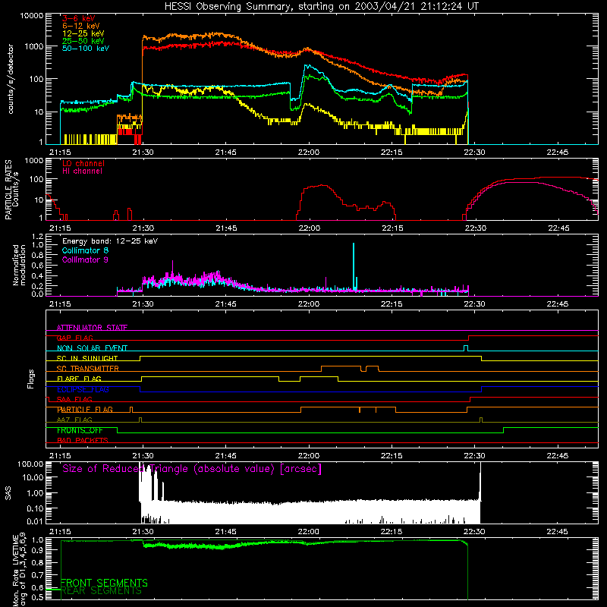Image resolution: width=607 pixels, height=607 pixels.
Task: Click the LO channel legend label
Action: [83, 163]
